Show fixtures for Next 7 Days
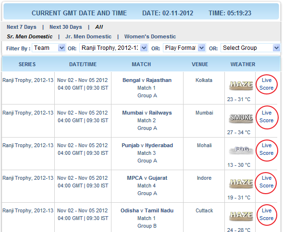Image resolution: width=283 pixels, height=232 pixels. coord(22,27)
